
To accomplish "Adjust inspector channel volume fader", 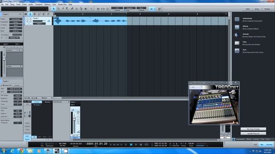I will 4,59.
